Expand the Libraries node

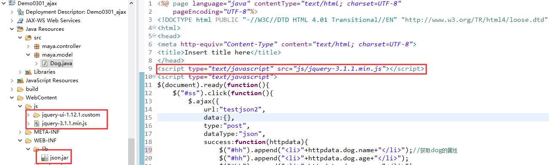click(20, 72)
